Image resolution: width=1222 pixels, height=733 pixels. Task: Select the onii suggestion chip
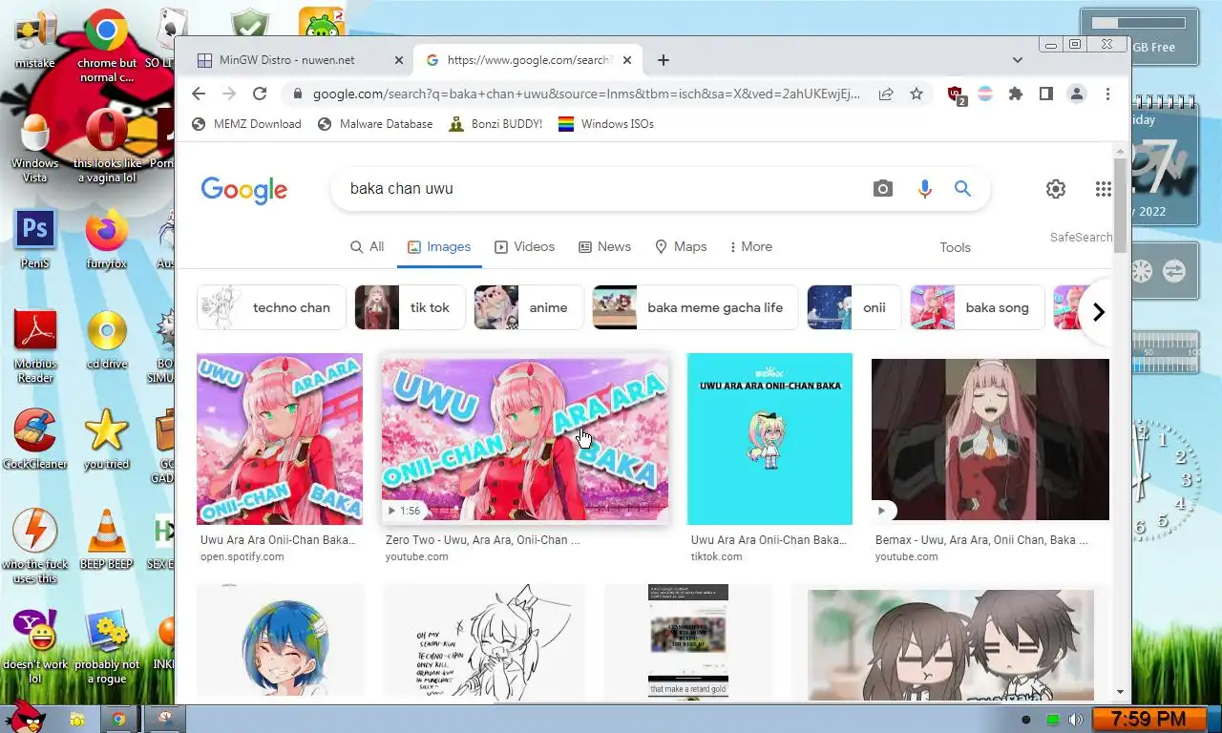pyautogui.click(x=853, y=307)
